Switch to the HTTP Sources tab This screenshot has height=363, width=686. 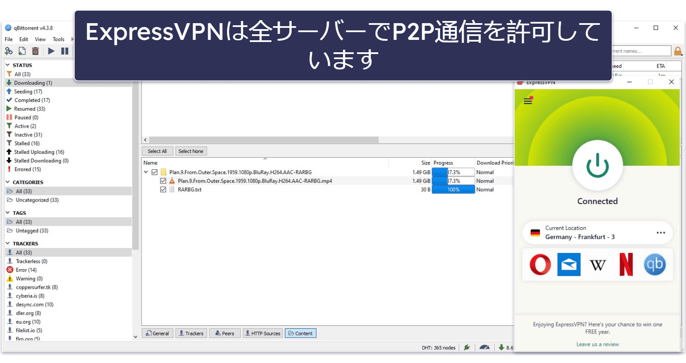tap(263, 333)
